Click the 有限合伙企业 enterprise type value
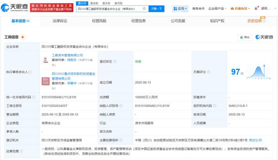Viewport: 278px width, 160px height. 51,123
